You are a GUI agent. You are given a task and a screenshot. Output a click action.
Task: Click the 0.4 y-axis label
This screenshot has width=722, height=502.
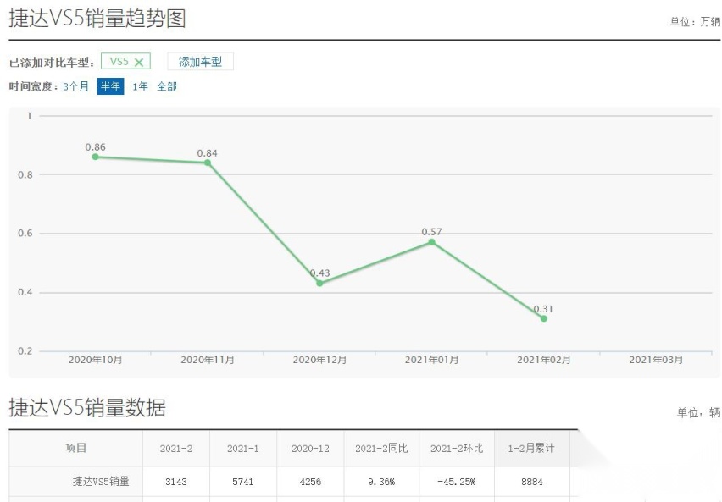pyautogui.click(x=25, y=293)
